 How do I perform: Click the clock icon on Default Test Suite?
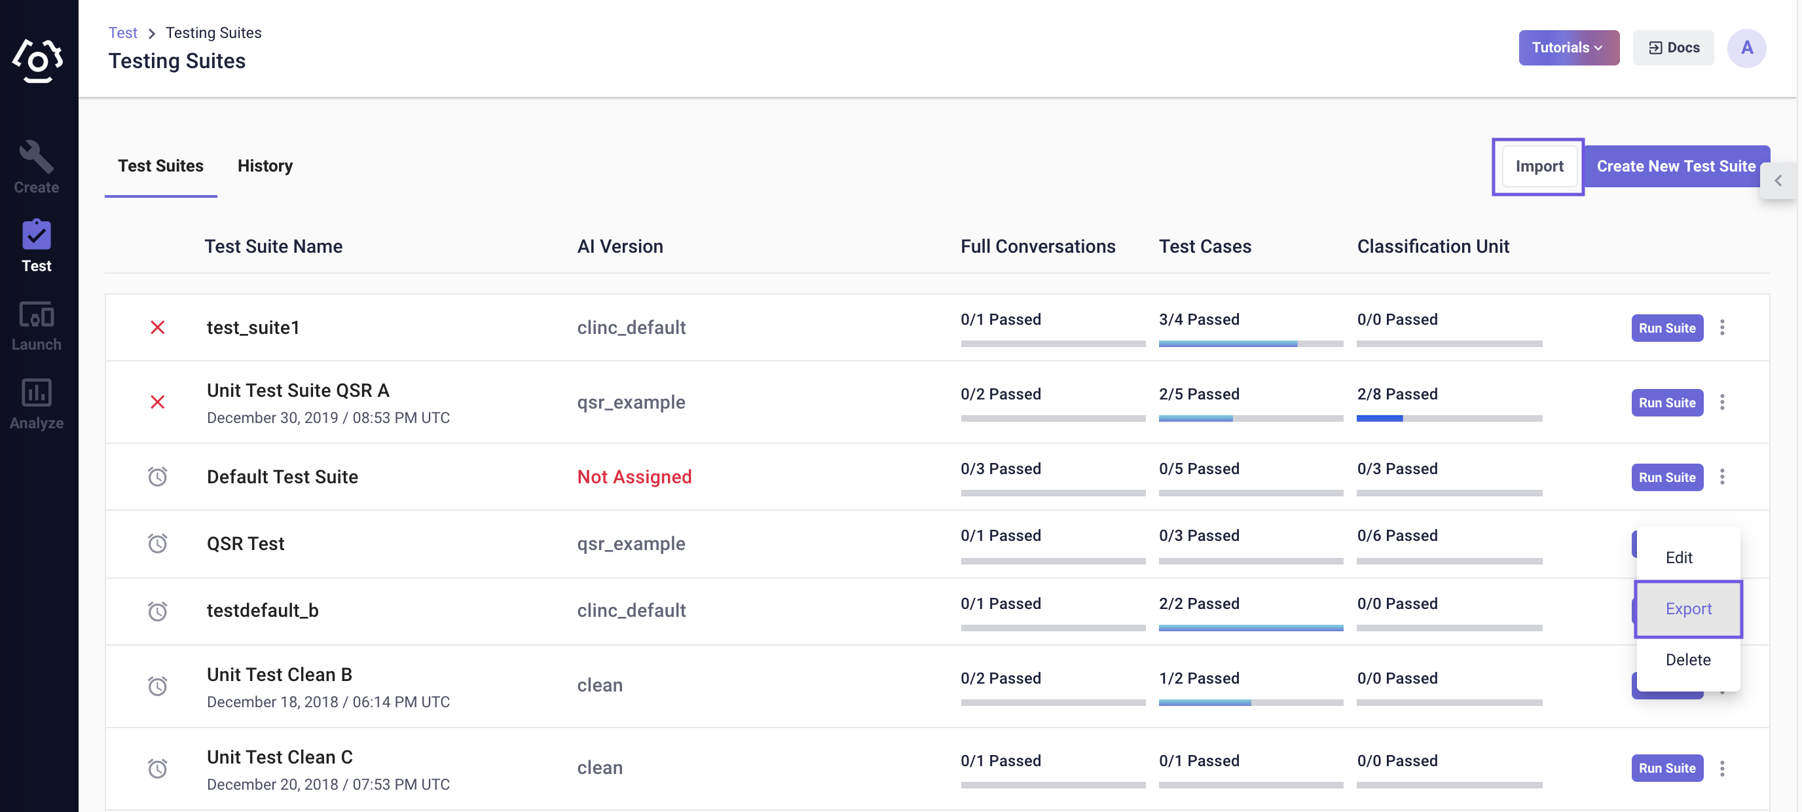point(157,477)
